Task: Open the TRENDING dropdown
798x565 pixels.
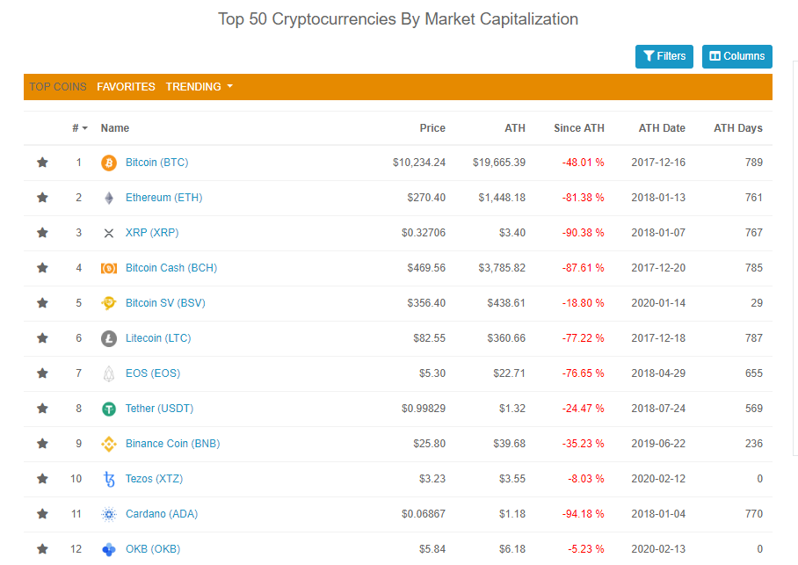Action: click(x=199, y=87)
